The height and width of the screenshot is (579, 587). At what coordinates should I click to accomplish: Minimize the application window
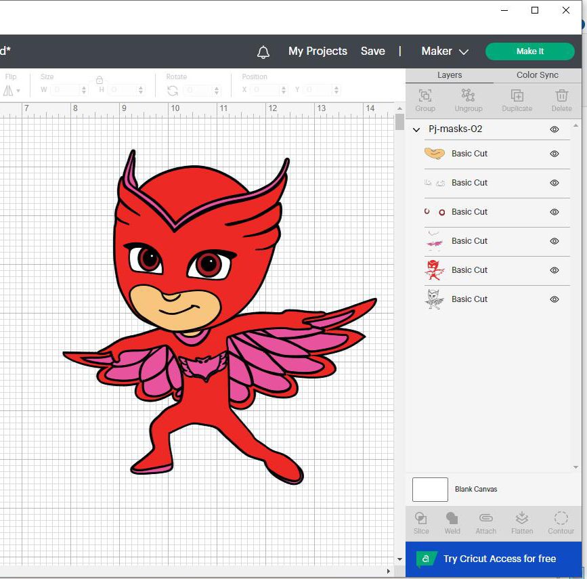(504, 10)
